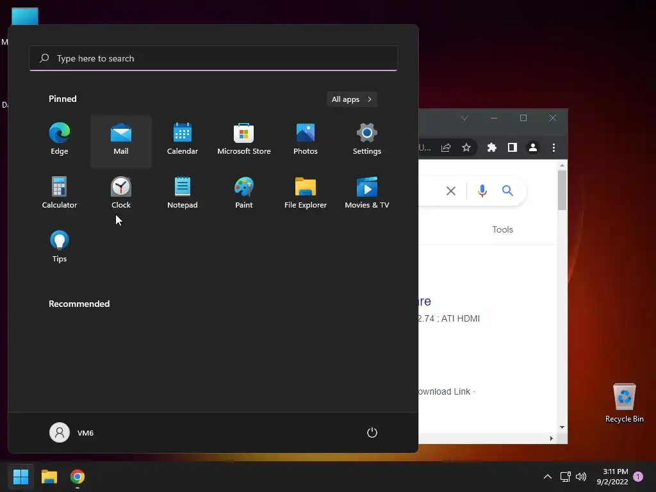
Task: Open Chrome three-dot menu
Action: (553, 147)
